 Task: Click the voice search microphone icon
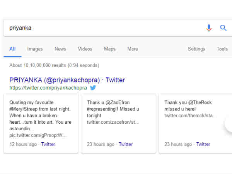[x=209, y=28]
